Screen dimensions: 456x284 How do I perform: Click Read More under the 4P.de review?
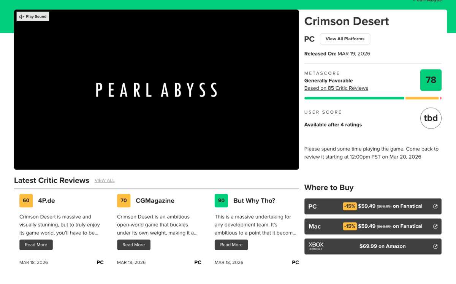point(36,244)
